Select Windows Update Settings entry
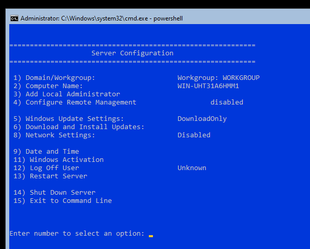Image resolution: width=310 pixels, height=249 pixels. (68, 119)
